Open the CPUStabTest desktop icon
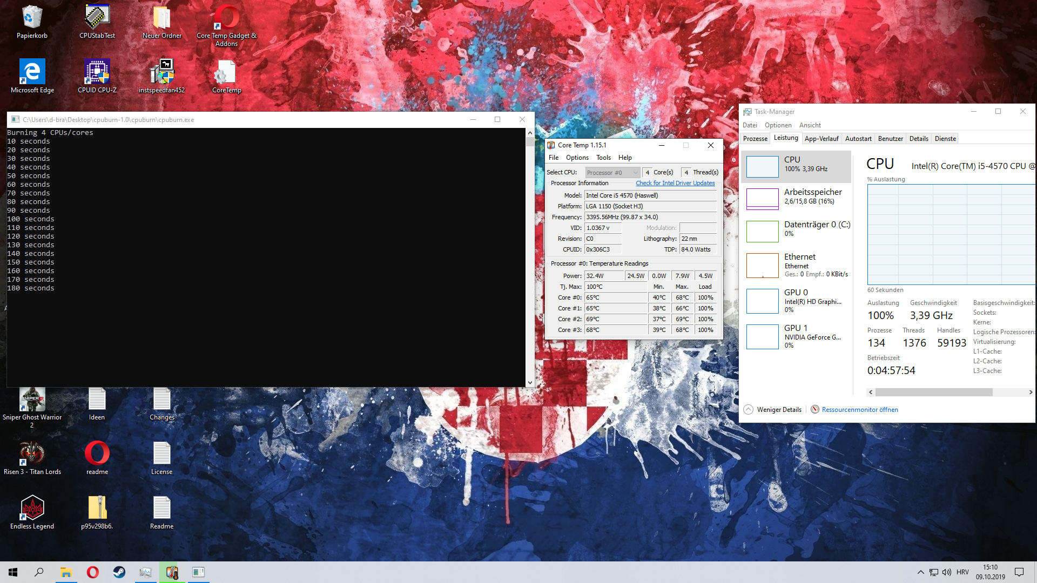 point(97,18)
